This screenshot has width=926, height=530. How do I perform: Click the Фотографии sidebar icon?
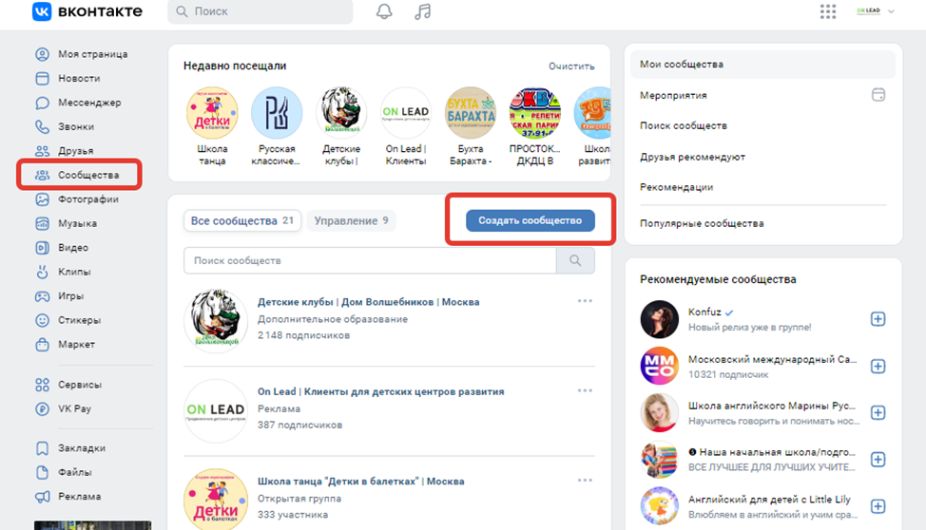(x=42, y=199)
